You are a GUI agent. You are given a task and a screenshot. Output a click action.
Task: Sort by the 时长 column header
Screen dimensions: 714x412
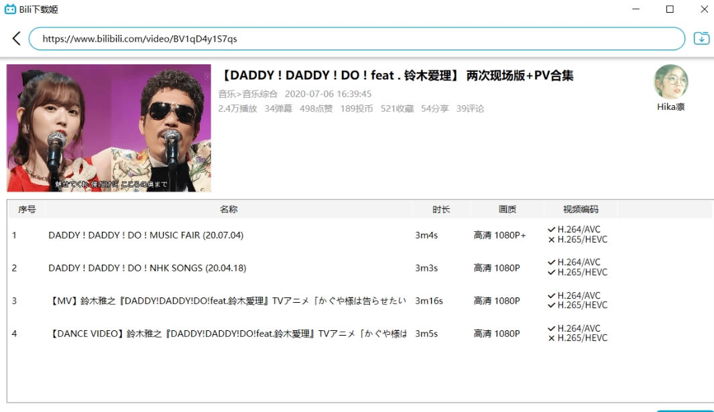point(441,210)
